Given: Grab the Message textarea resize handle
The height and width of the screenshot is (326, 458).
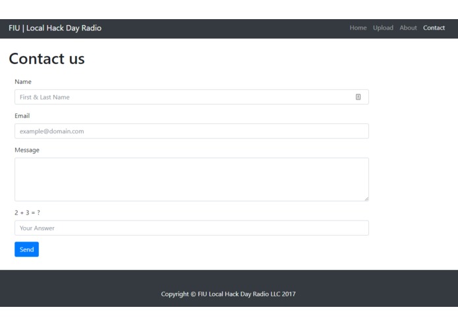Looking at the screenshot, I should [366, 199].
